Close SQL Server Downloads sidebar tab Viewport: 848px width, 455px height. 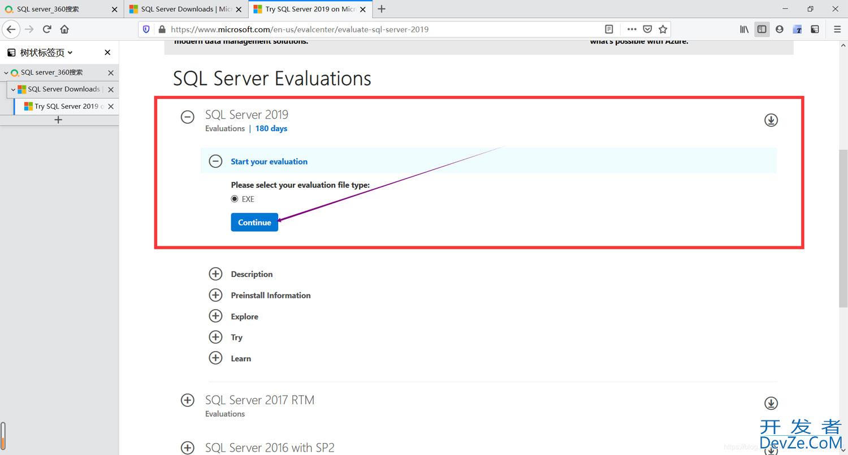pos(111,89)
